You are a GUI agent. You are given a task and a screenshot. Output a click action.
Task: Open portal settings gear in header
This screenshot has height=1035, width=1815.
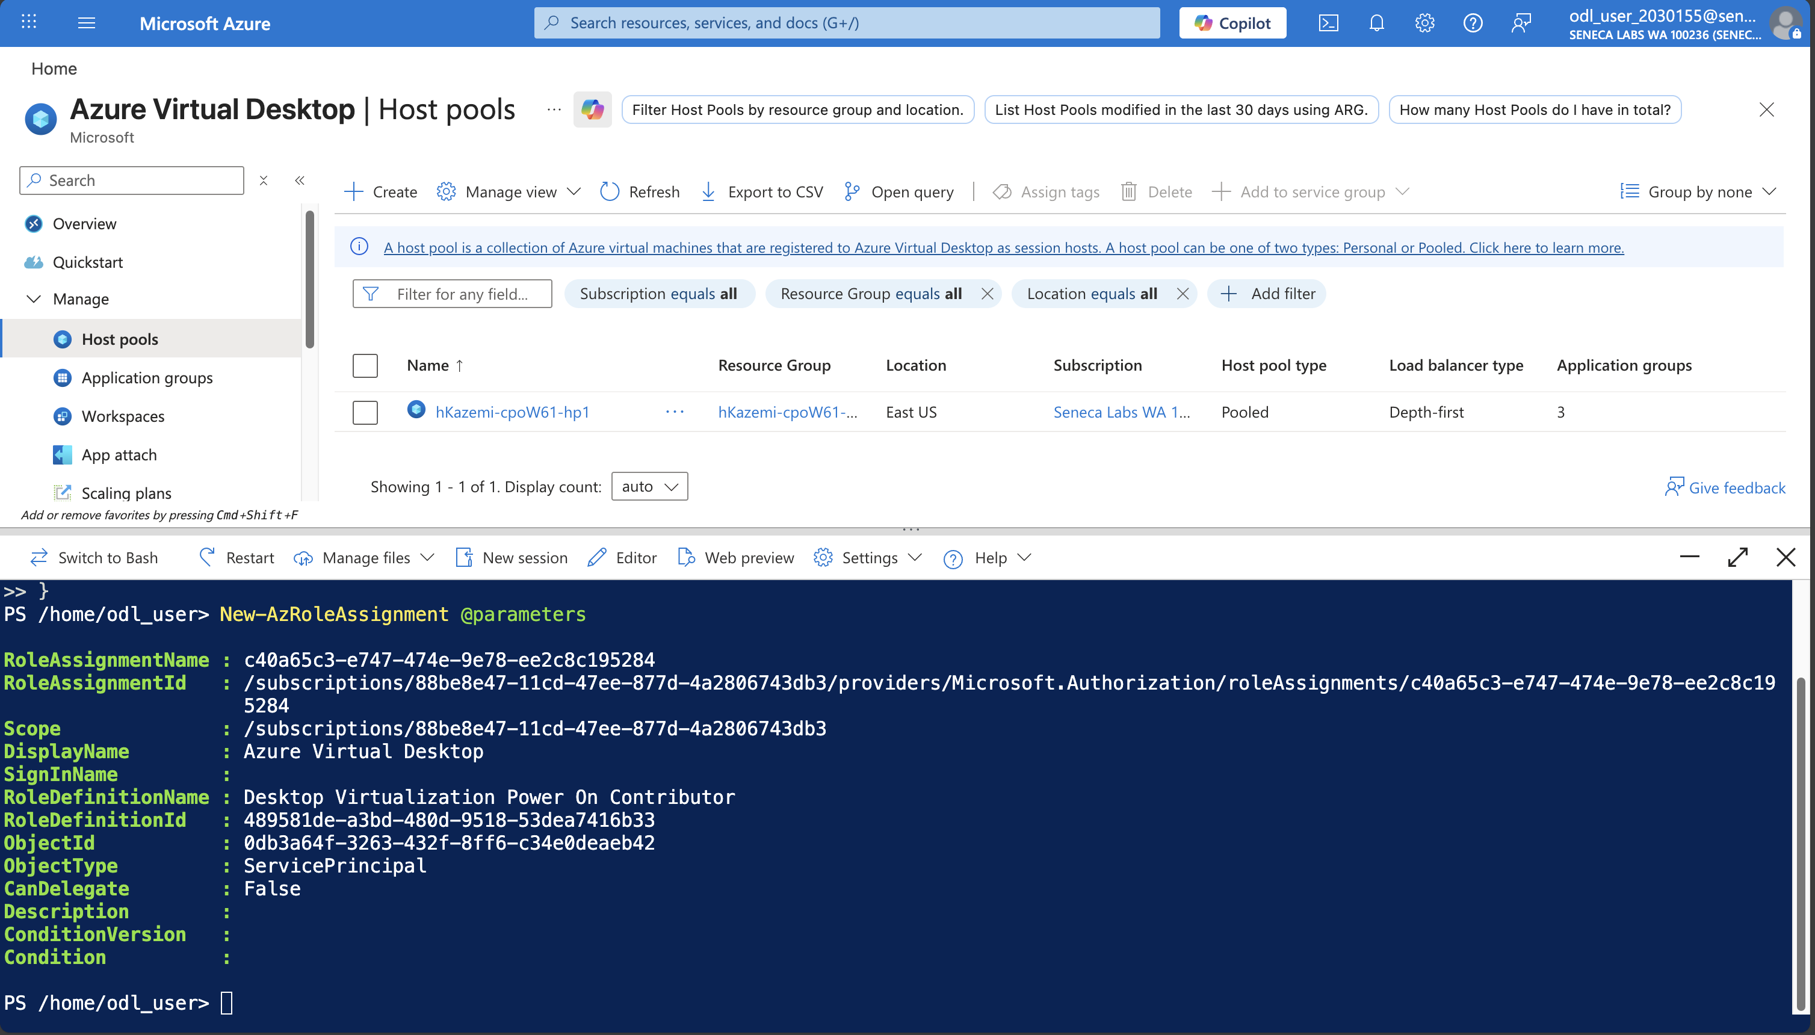click(1424, 23)
